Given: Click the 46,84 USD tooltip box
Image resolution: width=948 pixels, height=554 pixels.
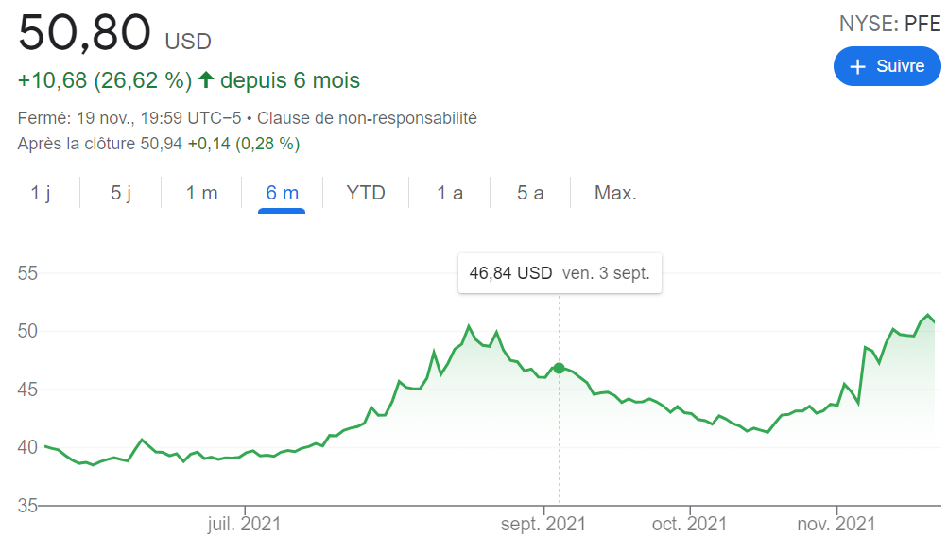Looking at the screenshot, I should 560,273.
